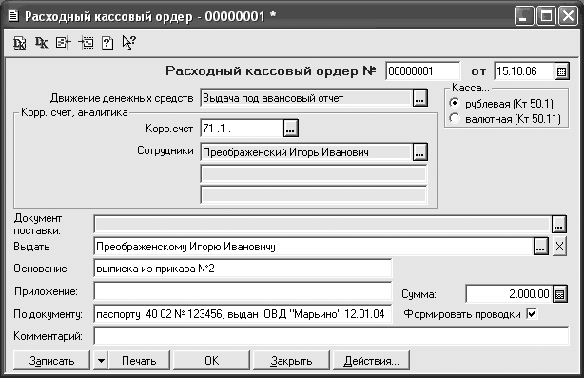Click the Основание field with выписка из приказа
Image resolution: width=584 pixels, height=378 pixels.
pos(243,269)
